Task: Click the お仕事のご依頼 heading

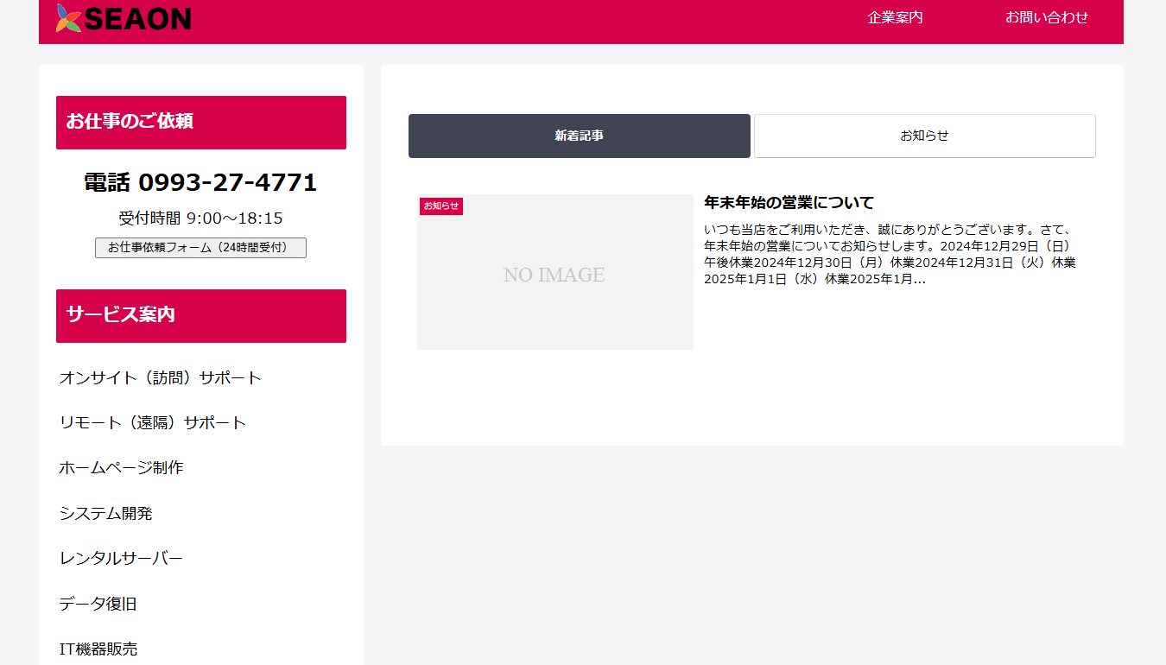Action: (x=201, y=123)
